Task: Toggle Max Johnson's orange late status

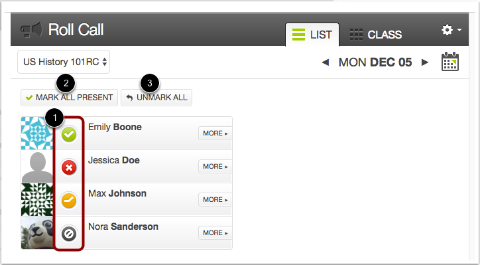Action: click(x=69, y=201)
